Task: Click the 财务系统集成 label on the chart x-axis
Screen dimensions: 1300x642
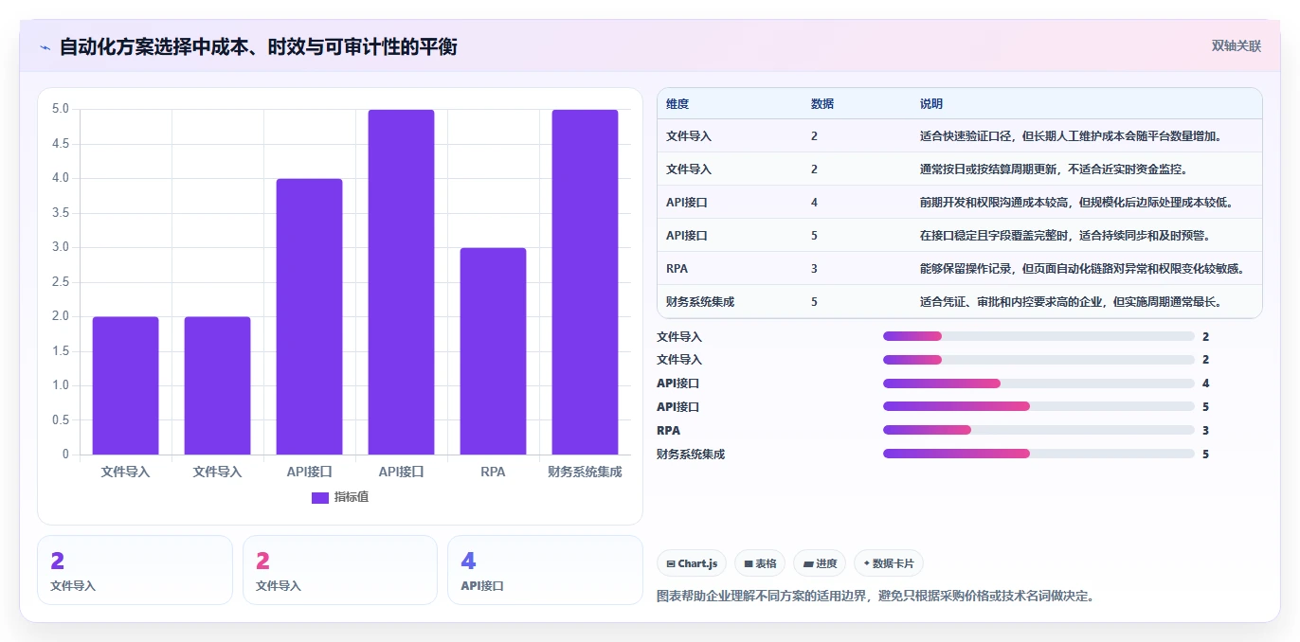Action: coord(585,472)
